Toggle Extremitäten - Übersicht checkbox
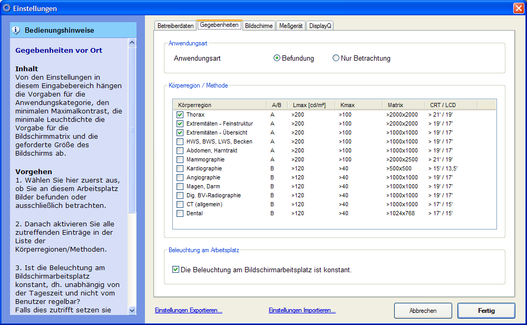The image size is (527, 325). (180, 132)
